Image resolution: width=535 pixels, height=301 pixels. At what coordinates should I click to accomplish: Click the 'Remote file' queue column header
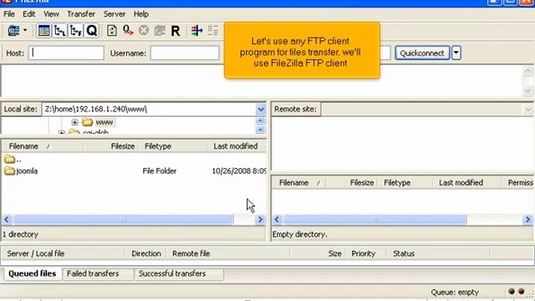click(228, 253)
